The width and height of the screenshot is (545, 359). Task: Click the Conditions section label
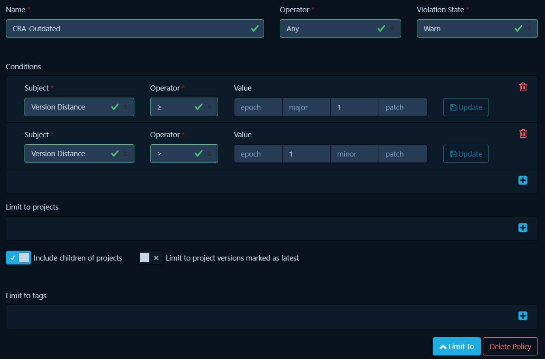23,66
